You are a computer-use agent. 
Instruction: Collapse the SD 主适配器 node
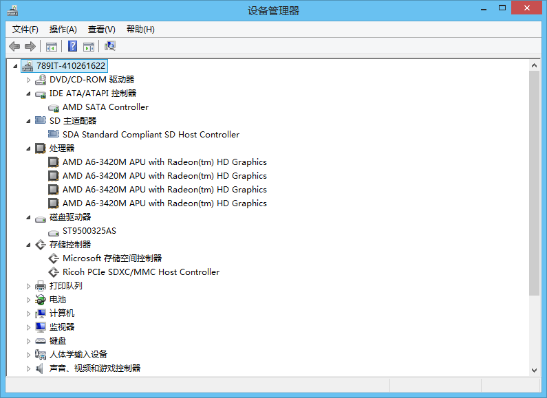coord(29,121)
